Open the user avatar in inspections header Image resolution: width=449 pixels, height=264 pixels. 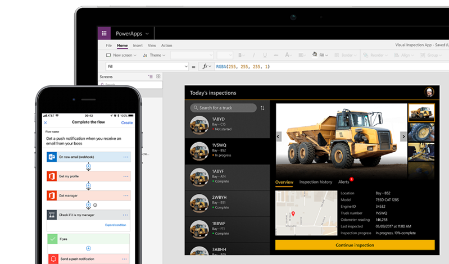pos(429,92)
